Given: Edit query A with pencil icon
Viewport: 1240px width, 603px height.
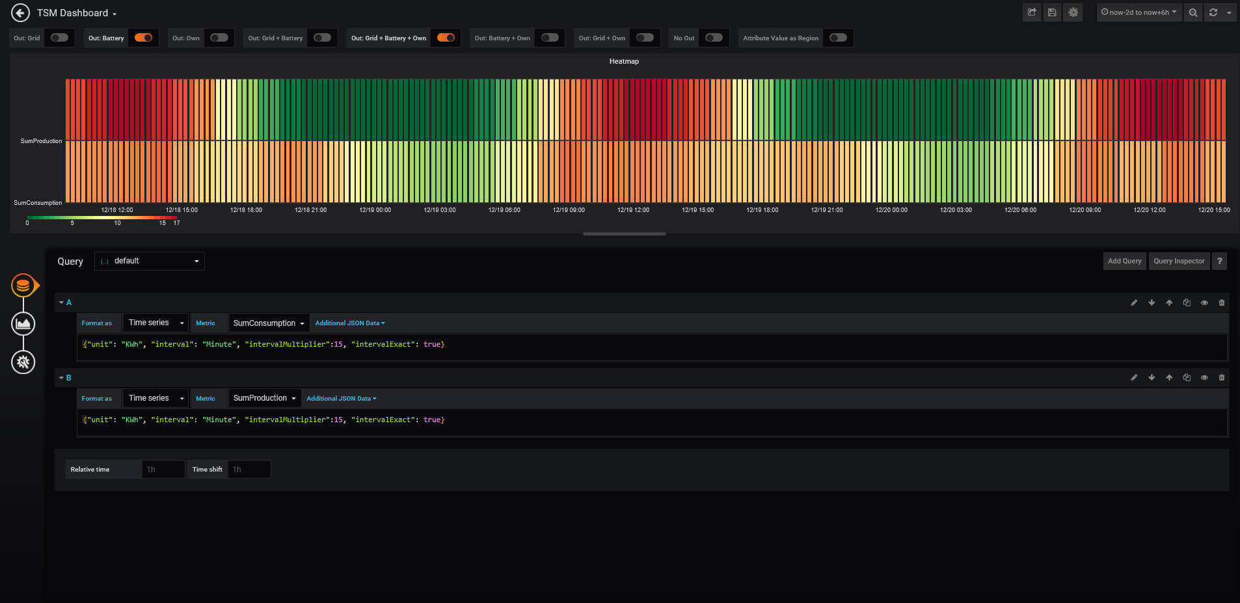Looking at the screenshot, I should pos(1134,302).
